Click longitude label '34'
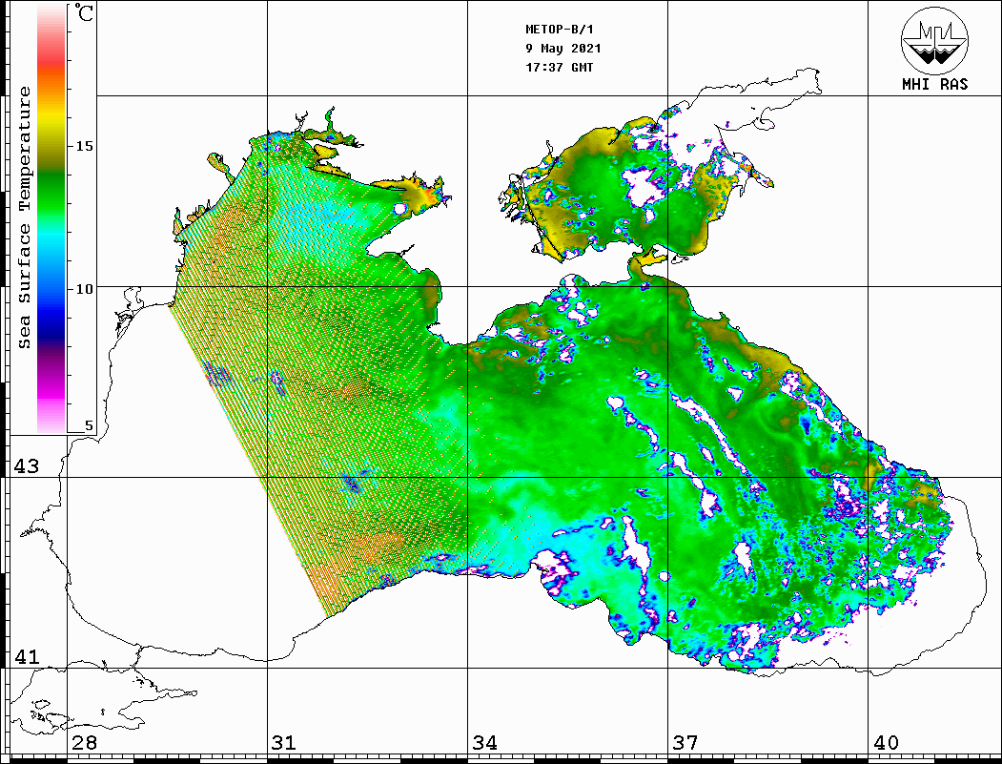The height and width of the screenshot is (764, 1002). [484, 743]
